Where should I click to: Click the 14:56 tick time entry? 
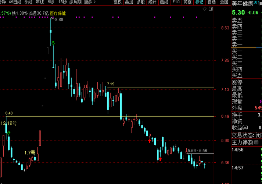pyautogui.click(x=238, y=150)
